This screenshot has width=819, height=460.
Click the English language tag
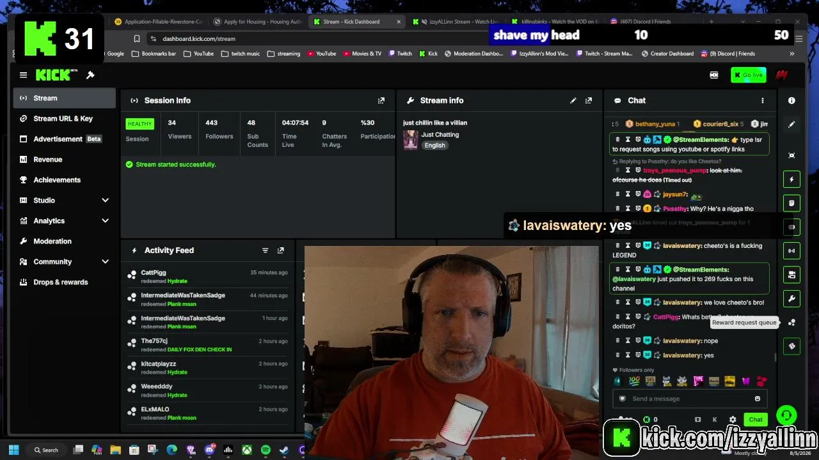434,146
